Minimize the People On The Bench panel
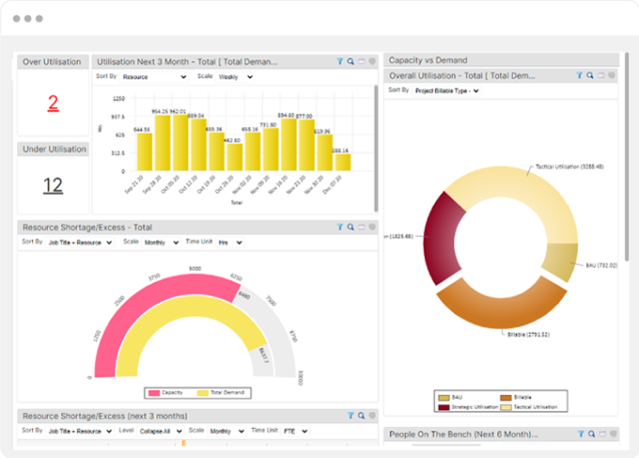This screenshot has height=458, width=639. (x=602, y=434)
